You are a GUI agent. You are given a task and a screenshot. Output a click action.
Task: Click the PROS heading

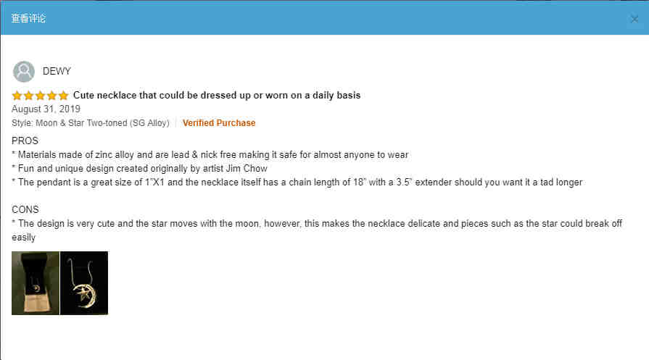pyautogui.click(x=25, y=141)
